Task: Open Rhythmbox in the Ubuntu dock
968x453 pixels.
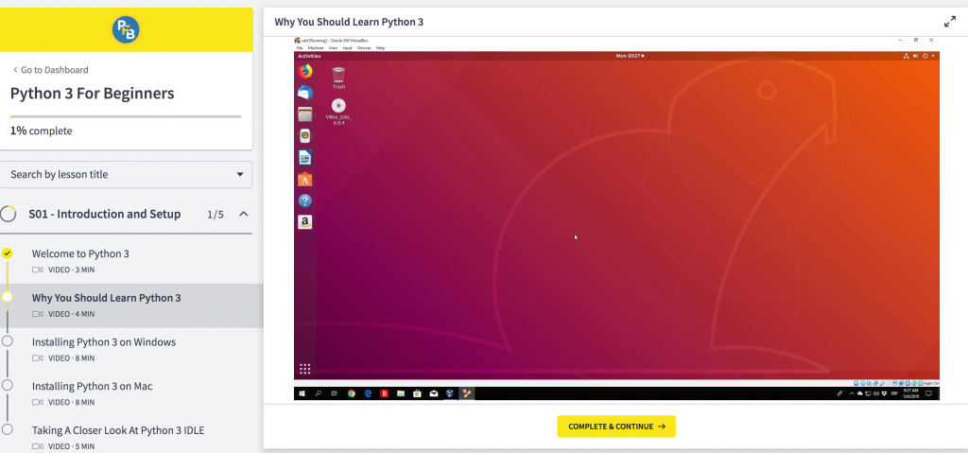Action: [305, 136]
